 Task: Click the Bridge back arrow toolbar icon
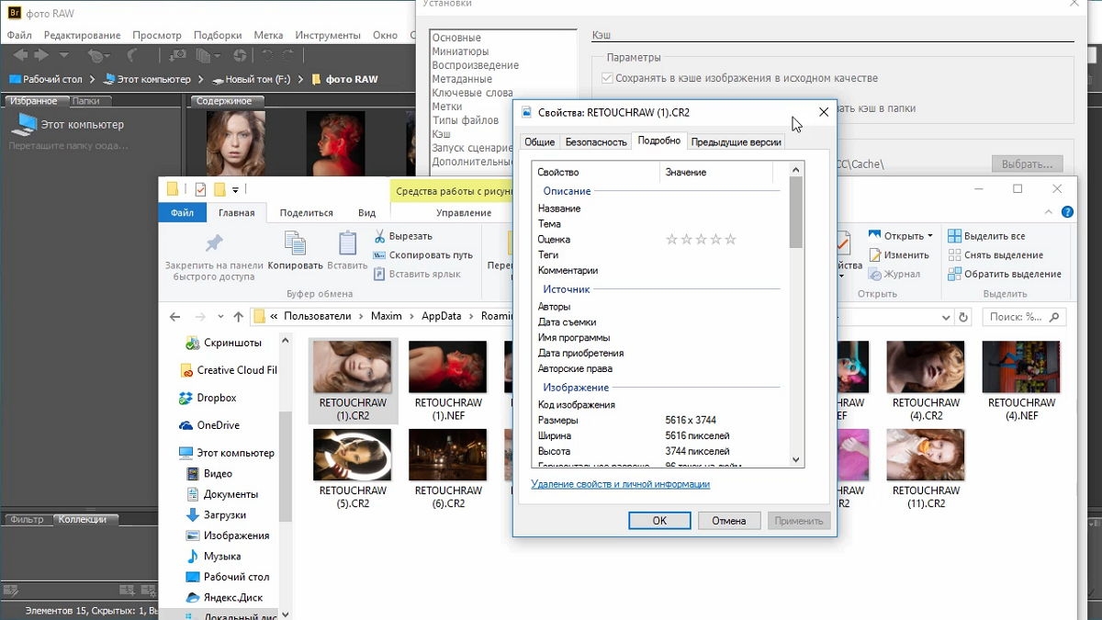pyautogui.click(x=19, y=55)
